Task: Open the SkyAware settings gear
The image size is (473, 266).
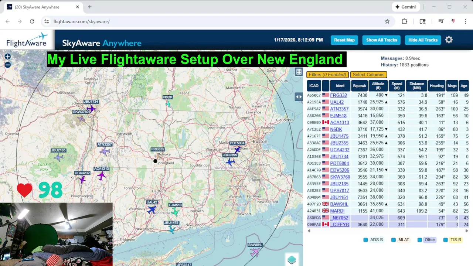Action: [449, 40]
